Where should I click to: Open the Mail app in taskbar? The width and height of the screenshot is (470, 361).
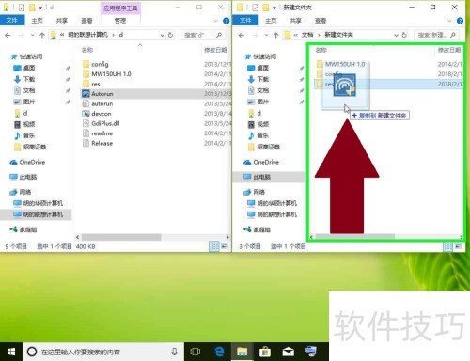point(288,352)
